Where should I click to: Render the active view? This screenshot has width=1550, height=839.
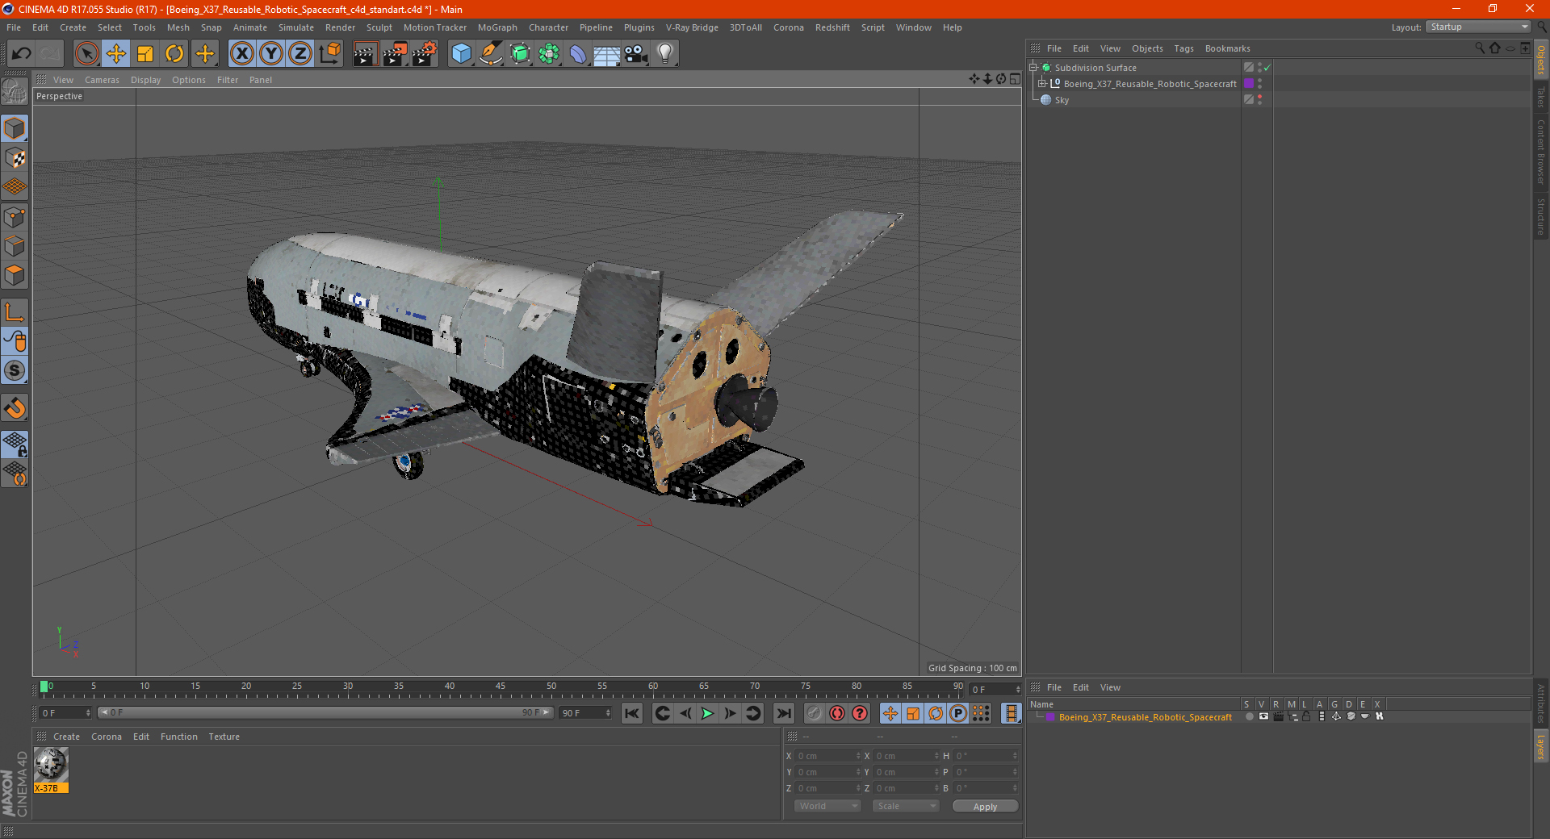coord(365,54)
